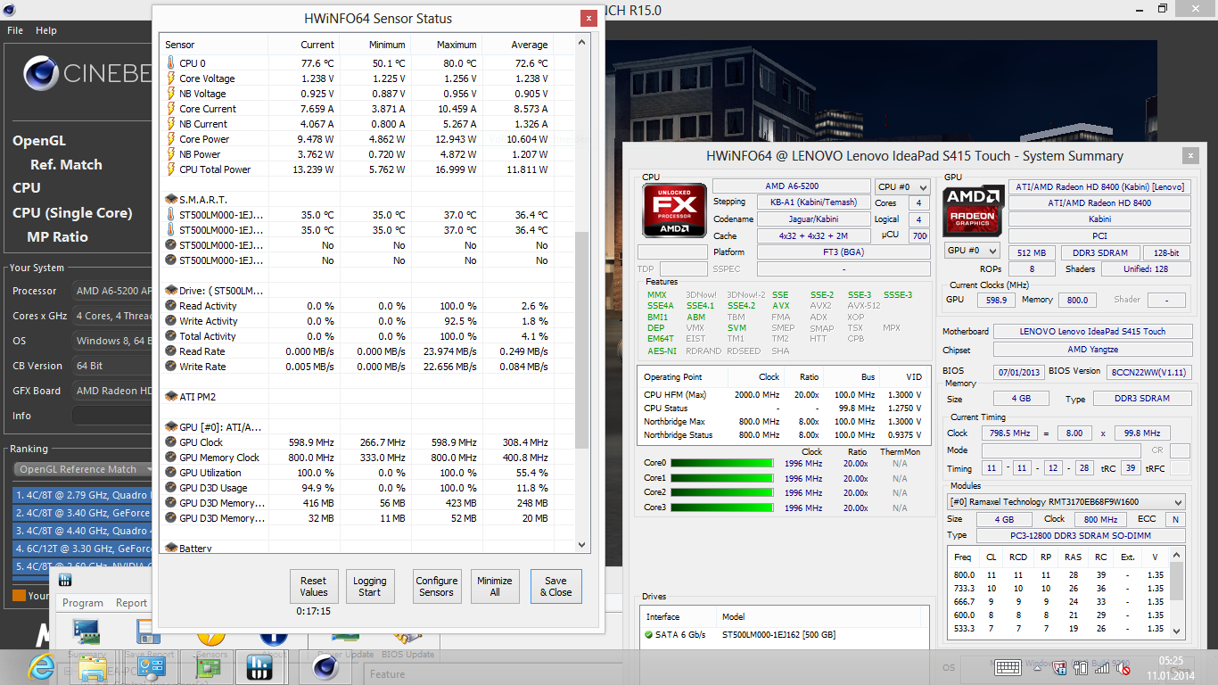Click the NB Voltage lightning icon
This screenshot has width=1218, height=685.
pos(171,94)
